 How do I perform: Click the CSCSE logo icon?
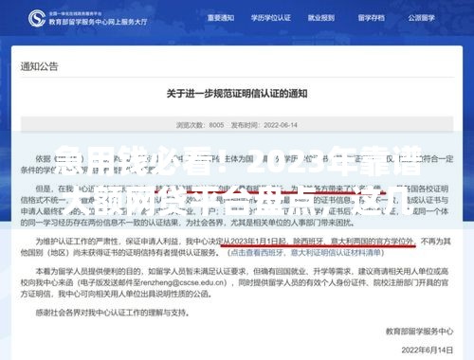click(x=37, y=18)
